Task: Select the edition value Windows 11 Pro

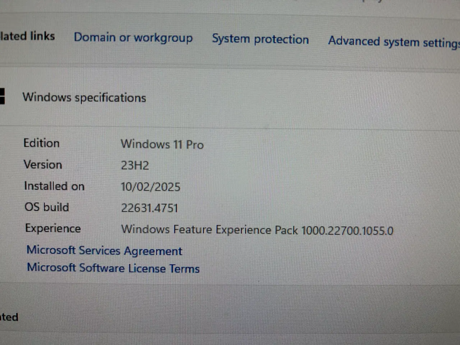Action: [162, 144]
